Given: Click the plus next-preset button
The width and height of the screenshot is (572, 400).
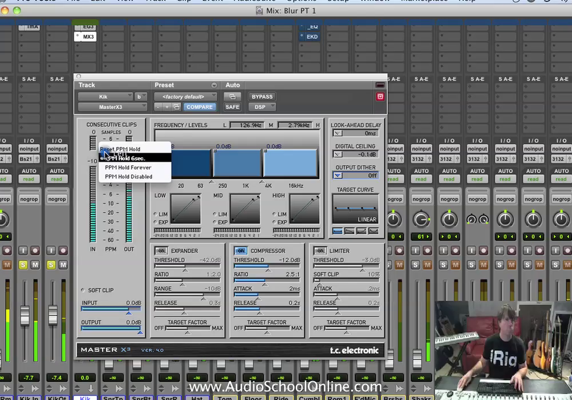Looking at the screenshot, I should (166, 107).
